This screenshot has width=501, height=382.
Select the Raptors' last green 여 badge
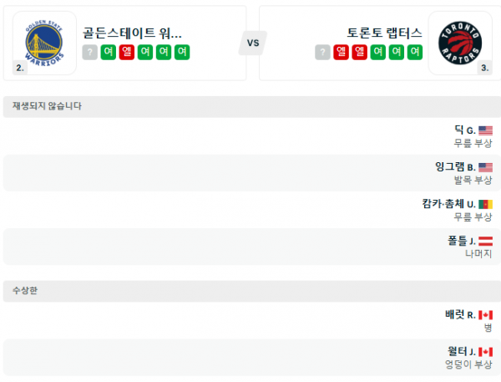click(415, 53)
